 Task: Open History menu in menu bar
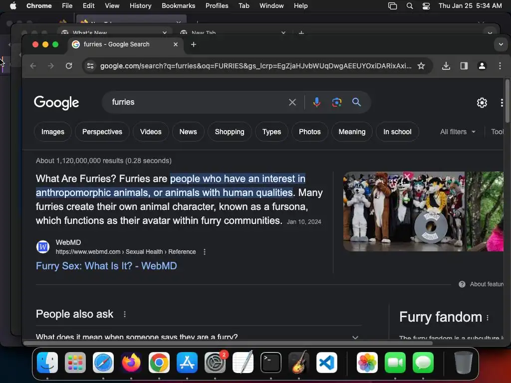tap(140, 6)
